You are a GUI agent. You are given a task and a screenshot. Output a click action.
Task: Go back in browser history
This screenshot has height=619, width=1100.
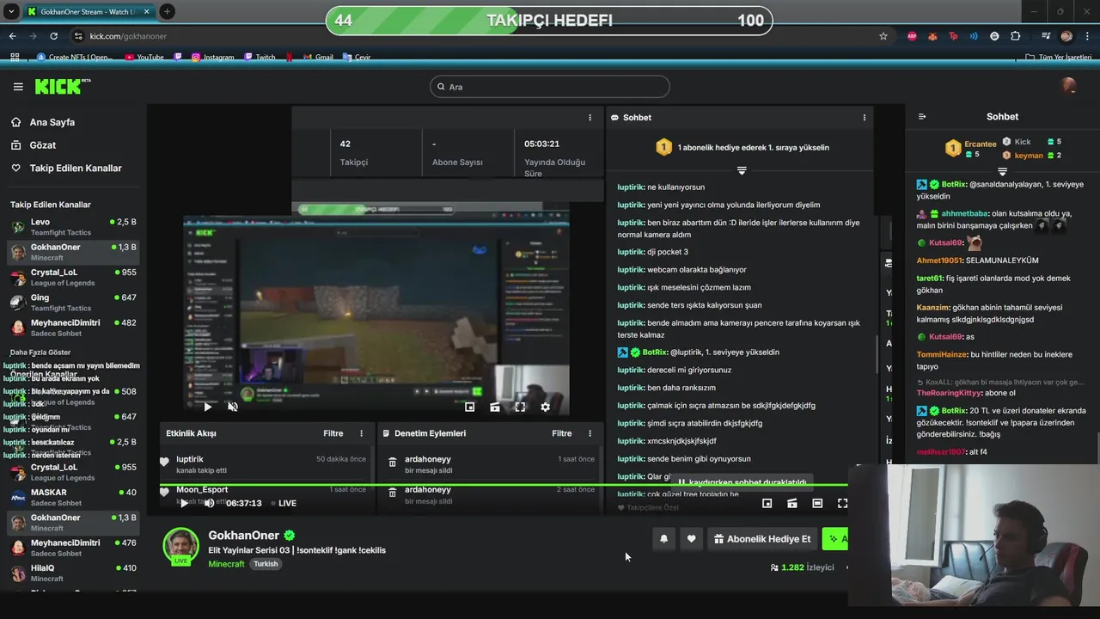pyautogui.click(x=12, y=36)
